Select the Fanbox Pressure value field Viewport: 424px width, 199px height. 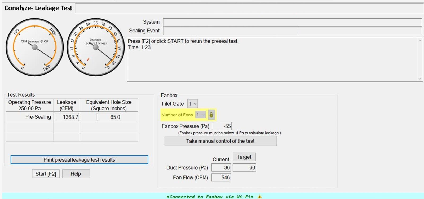point(222,126)
